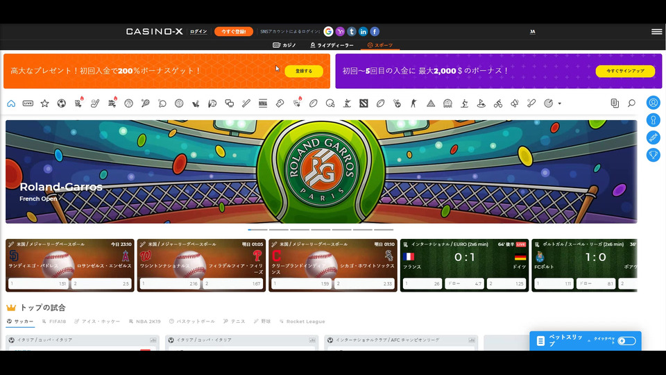This screenshot has height=375, width=666.
Task: Select the cycling sport icon
Action: (x=498, y=103)
